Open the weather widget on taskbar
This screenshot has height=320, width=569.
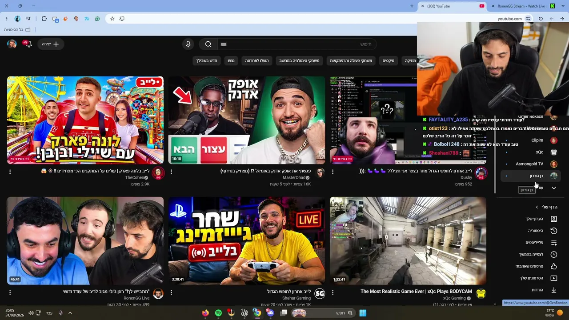pos(554,313)
